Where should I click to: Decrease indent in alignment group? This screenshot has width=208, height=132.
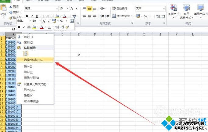point(102,16)
